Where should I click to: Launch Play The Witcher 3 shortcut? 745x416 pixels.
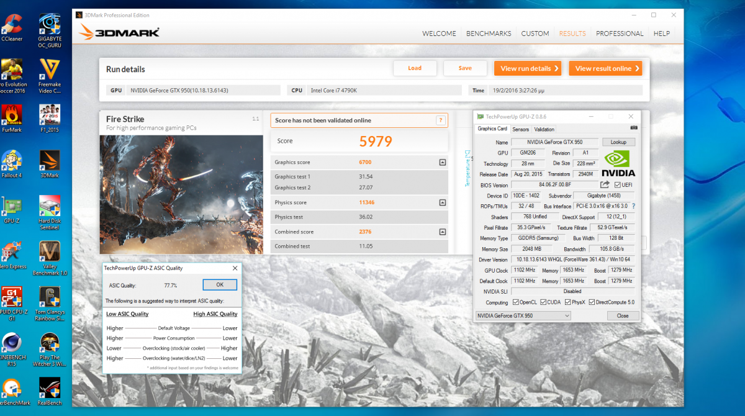point(50,350)
